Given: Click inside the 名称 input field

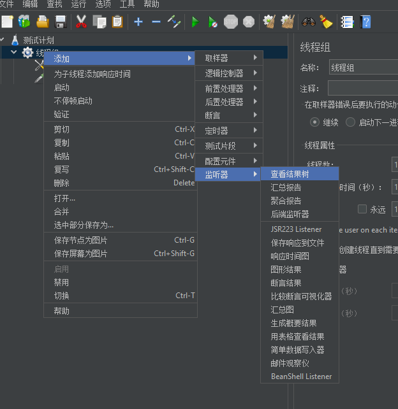Looking at the screenshot, I should coord(364,68).
